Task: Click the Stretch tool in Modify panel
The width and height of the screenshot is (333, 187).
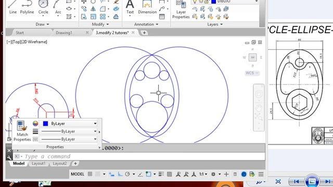Action: point(84,17)
